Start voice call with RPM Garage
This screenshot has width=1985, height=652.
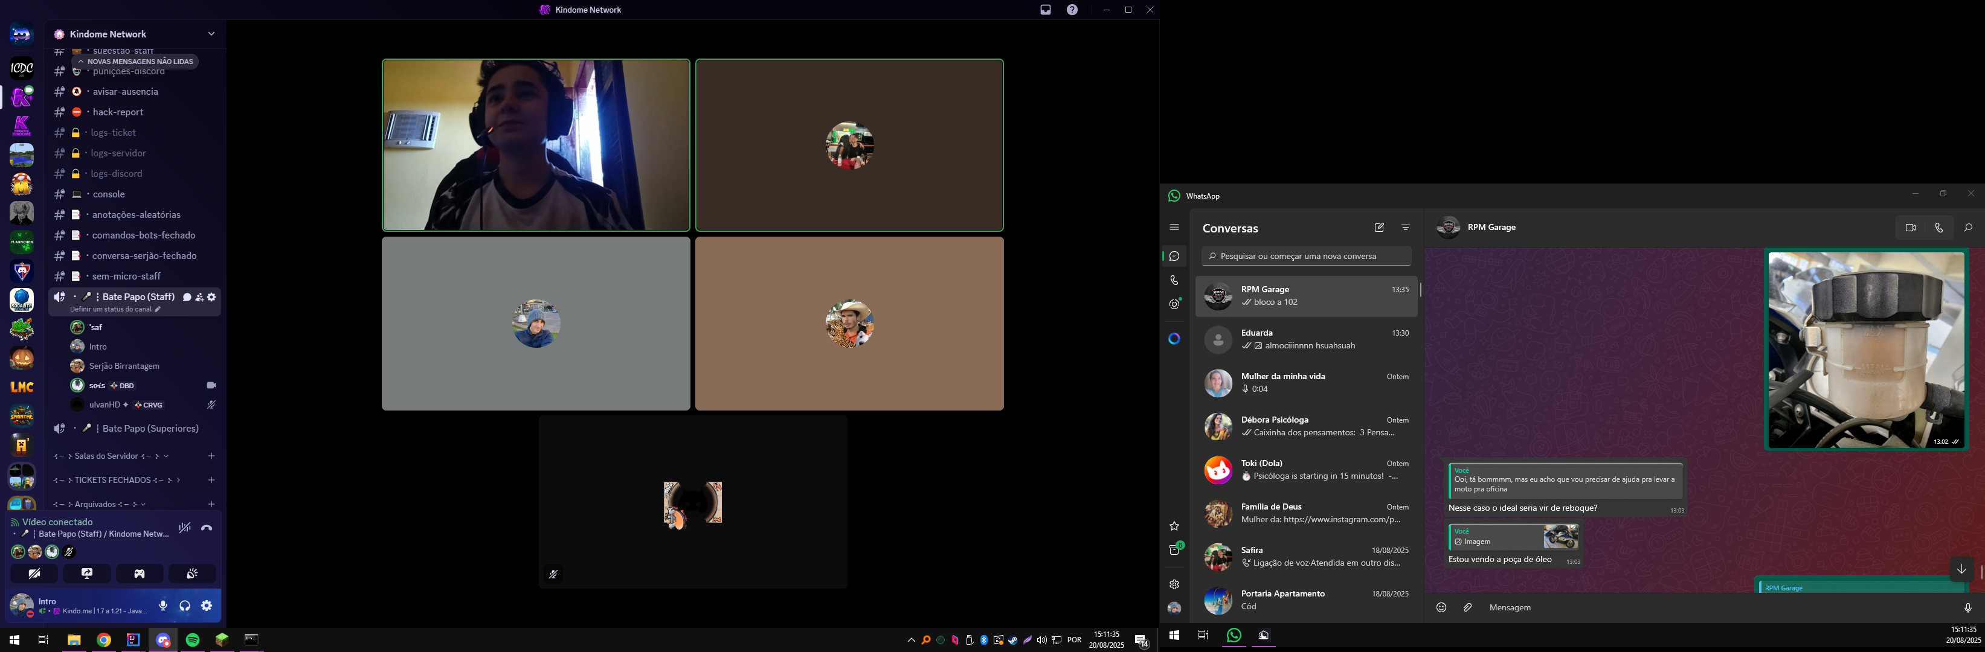1938,228
